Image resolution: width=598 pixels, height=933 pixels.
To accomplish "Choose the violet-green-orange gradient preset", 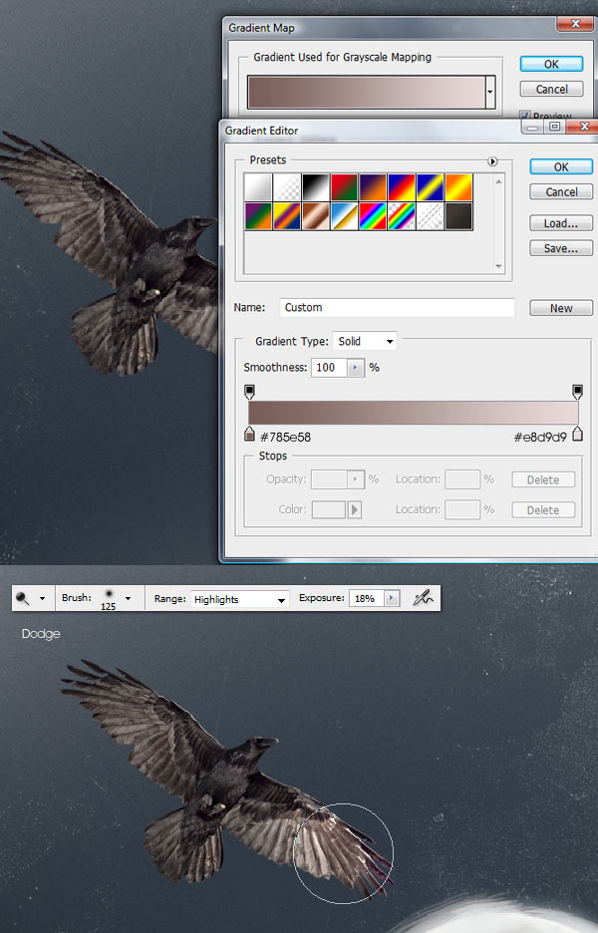I will (258, 216).
